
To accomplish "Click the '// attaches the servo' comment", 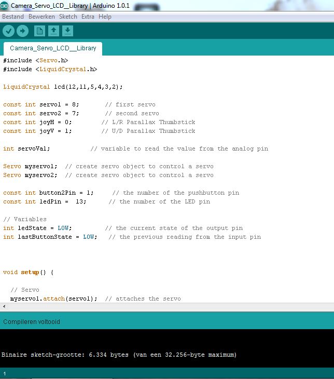I will 143,299.
